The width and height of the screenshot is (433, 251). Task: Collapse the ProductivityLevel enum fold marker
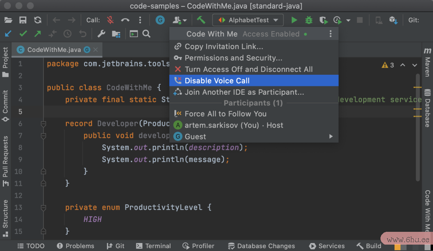tap(43, 207)
